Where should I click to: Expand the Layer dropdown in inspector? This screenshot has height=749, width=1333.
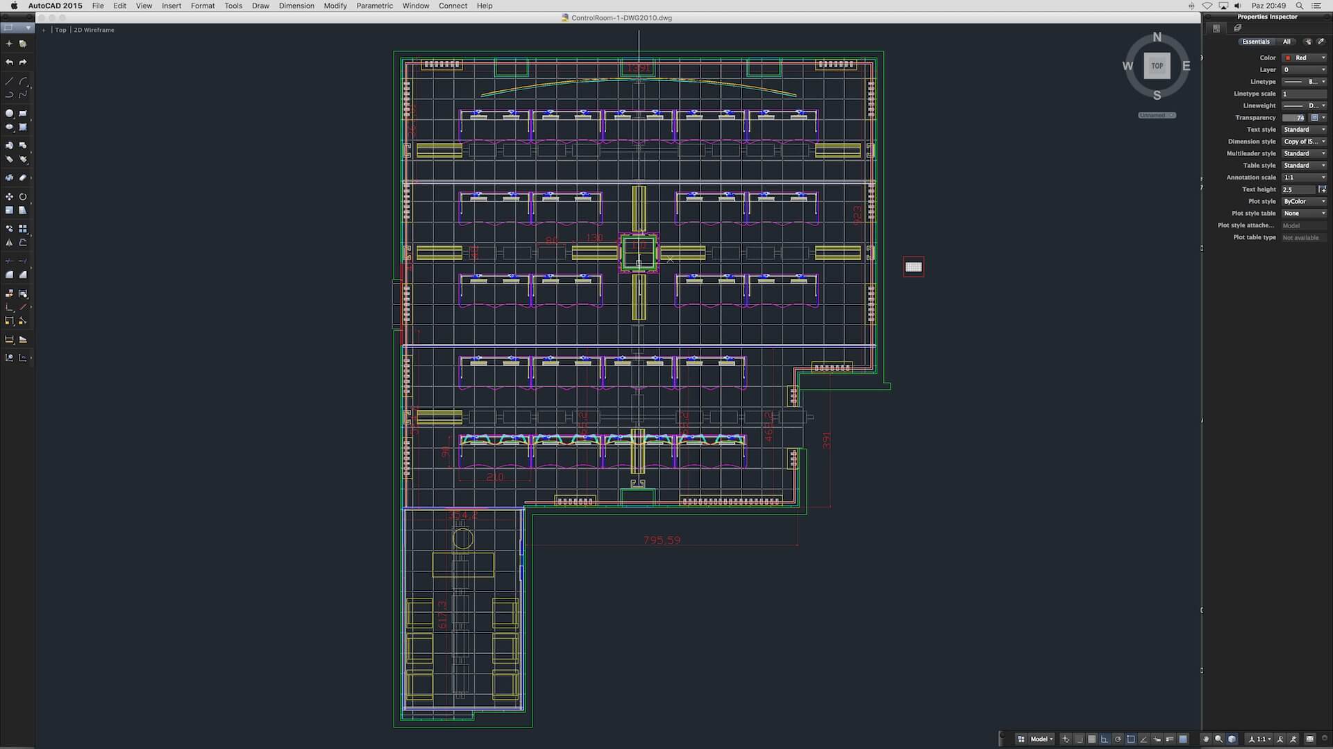point(1305,70)
